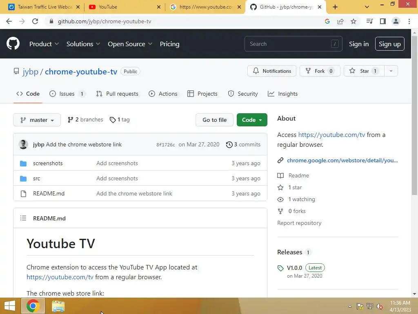
Task: Open chrome-youtube-tv repository name link
Action: (x=81, y=72)
